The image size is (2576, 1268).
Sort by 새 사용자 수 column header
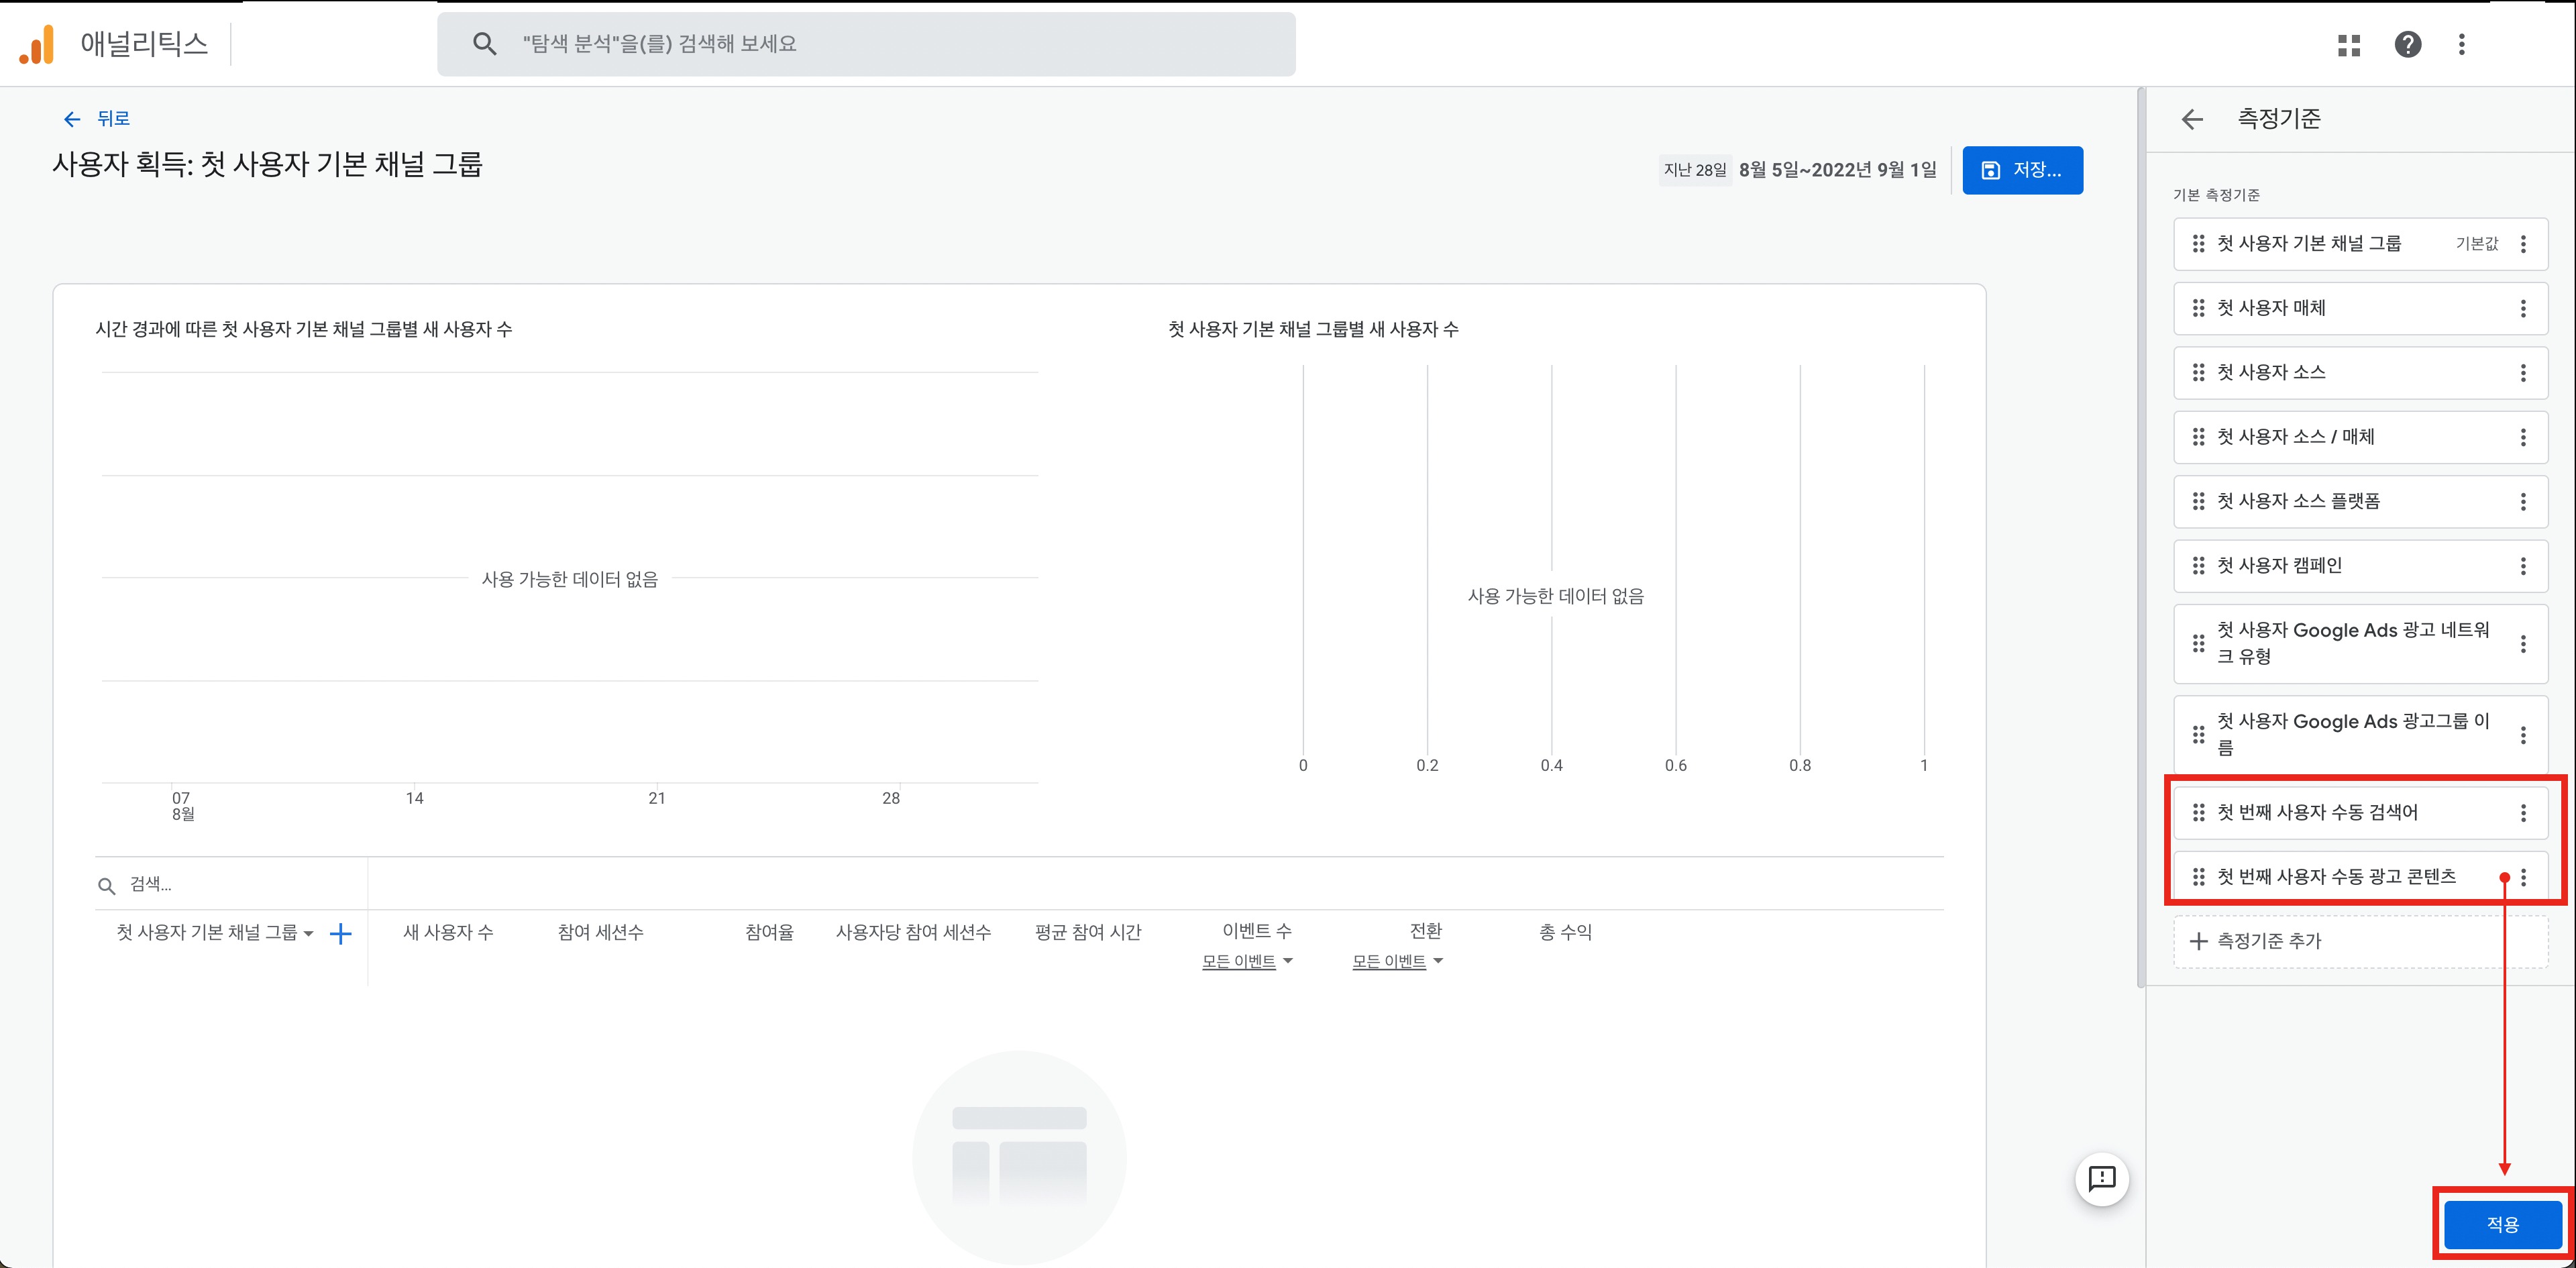pyautogui.click(x=448, y=933)
